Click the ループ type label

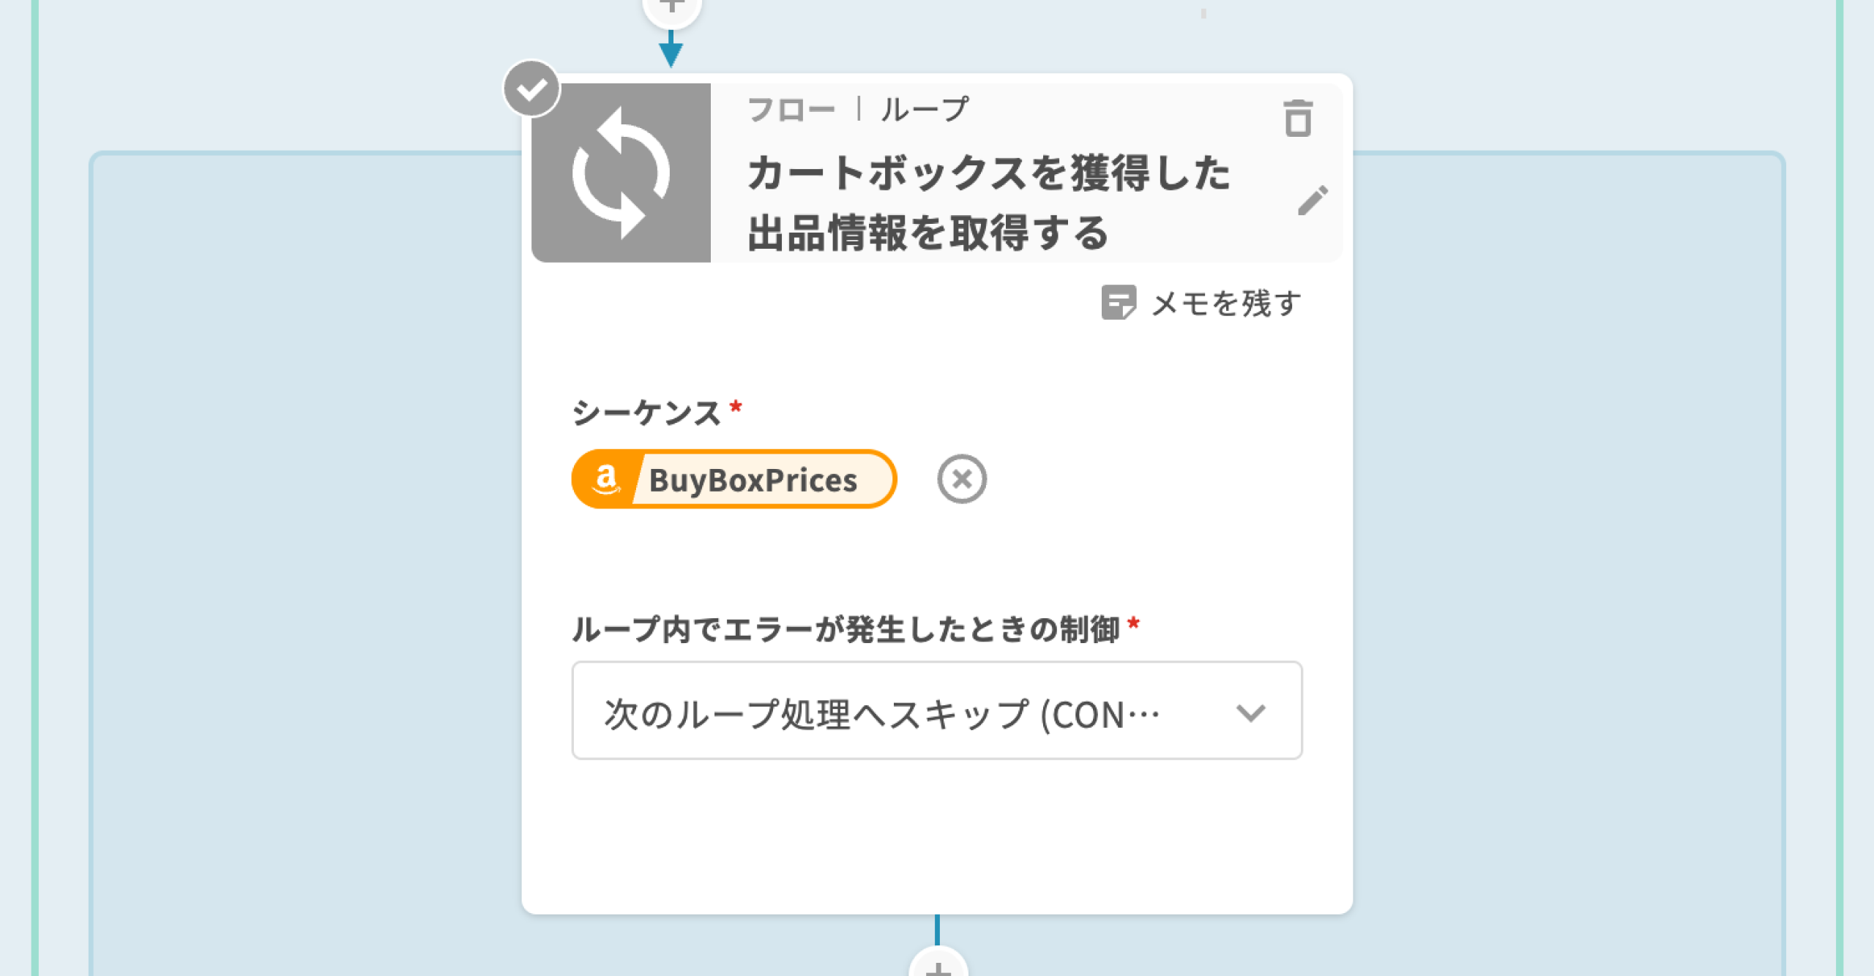pyautogui.click(x=925, y=110)
